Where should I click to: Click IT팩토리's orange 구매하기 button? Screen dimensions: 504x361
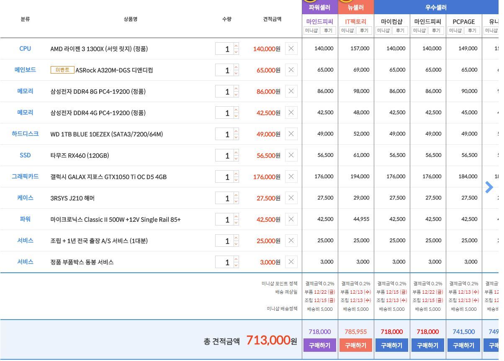tap(356, 345)
